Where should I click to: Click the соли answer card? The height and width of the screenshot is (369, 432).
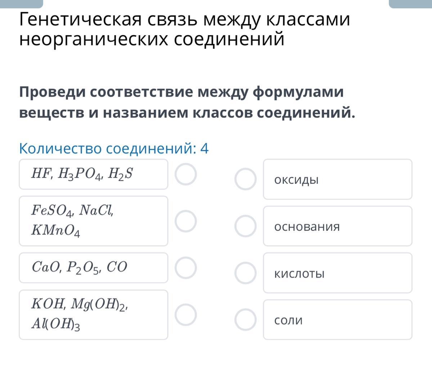(x=337, y=319)
